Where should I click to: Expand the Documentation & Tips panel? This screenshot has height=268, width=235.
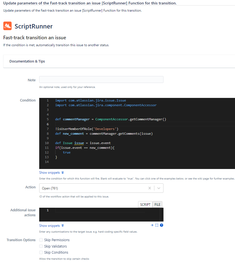[x=119, y=61]
